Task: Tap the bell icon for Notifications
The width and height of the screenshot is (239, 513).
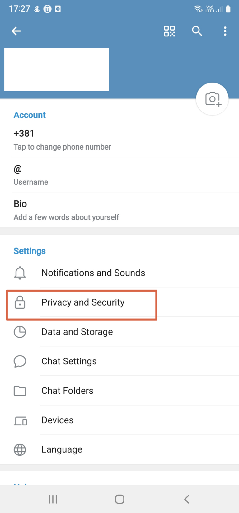Action: 20,273
